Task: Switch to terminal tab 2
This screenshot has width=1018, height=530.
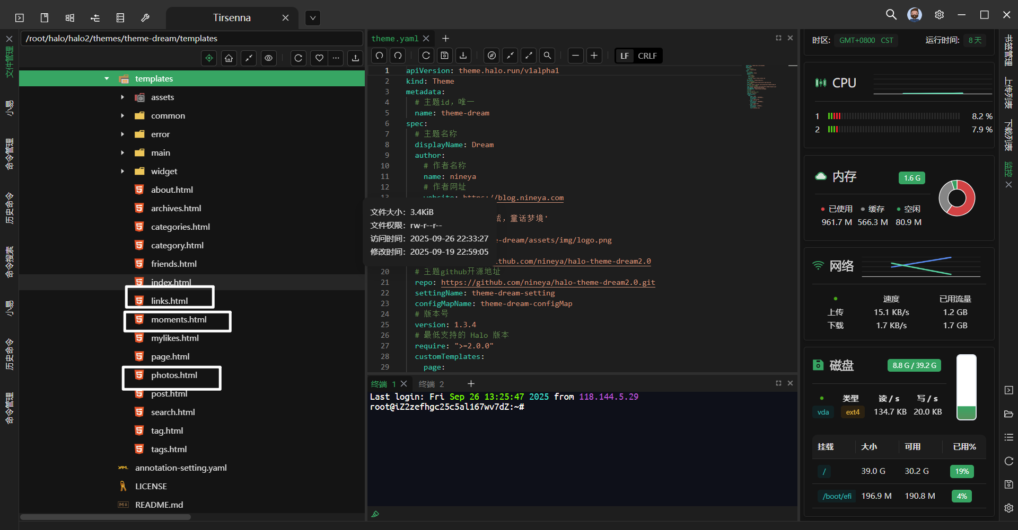Action: pyautogui.click(x=431, y=384)
